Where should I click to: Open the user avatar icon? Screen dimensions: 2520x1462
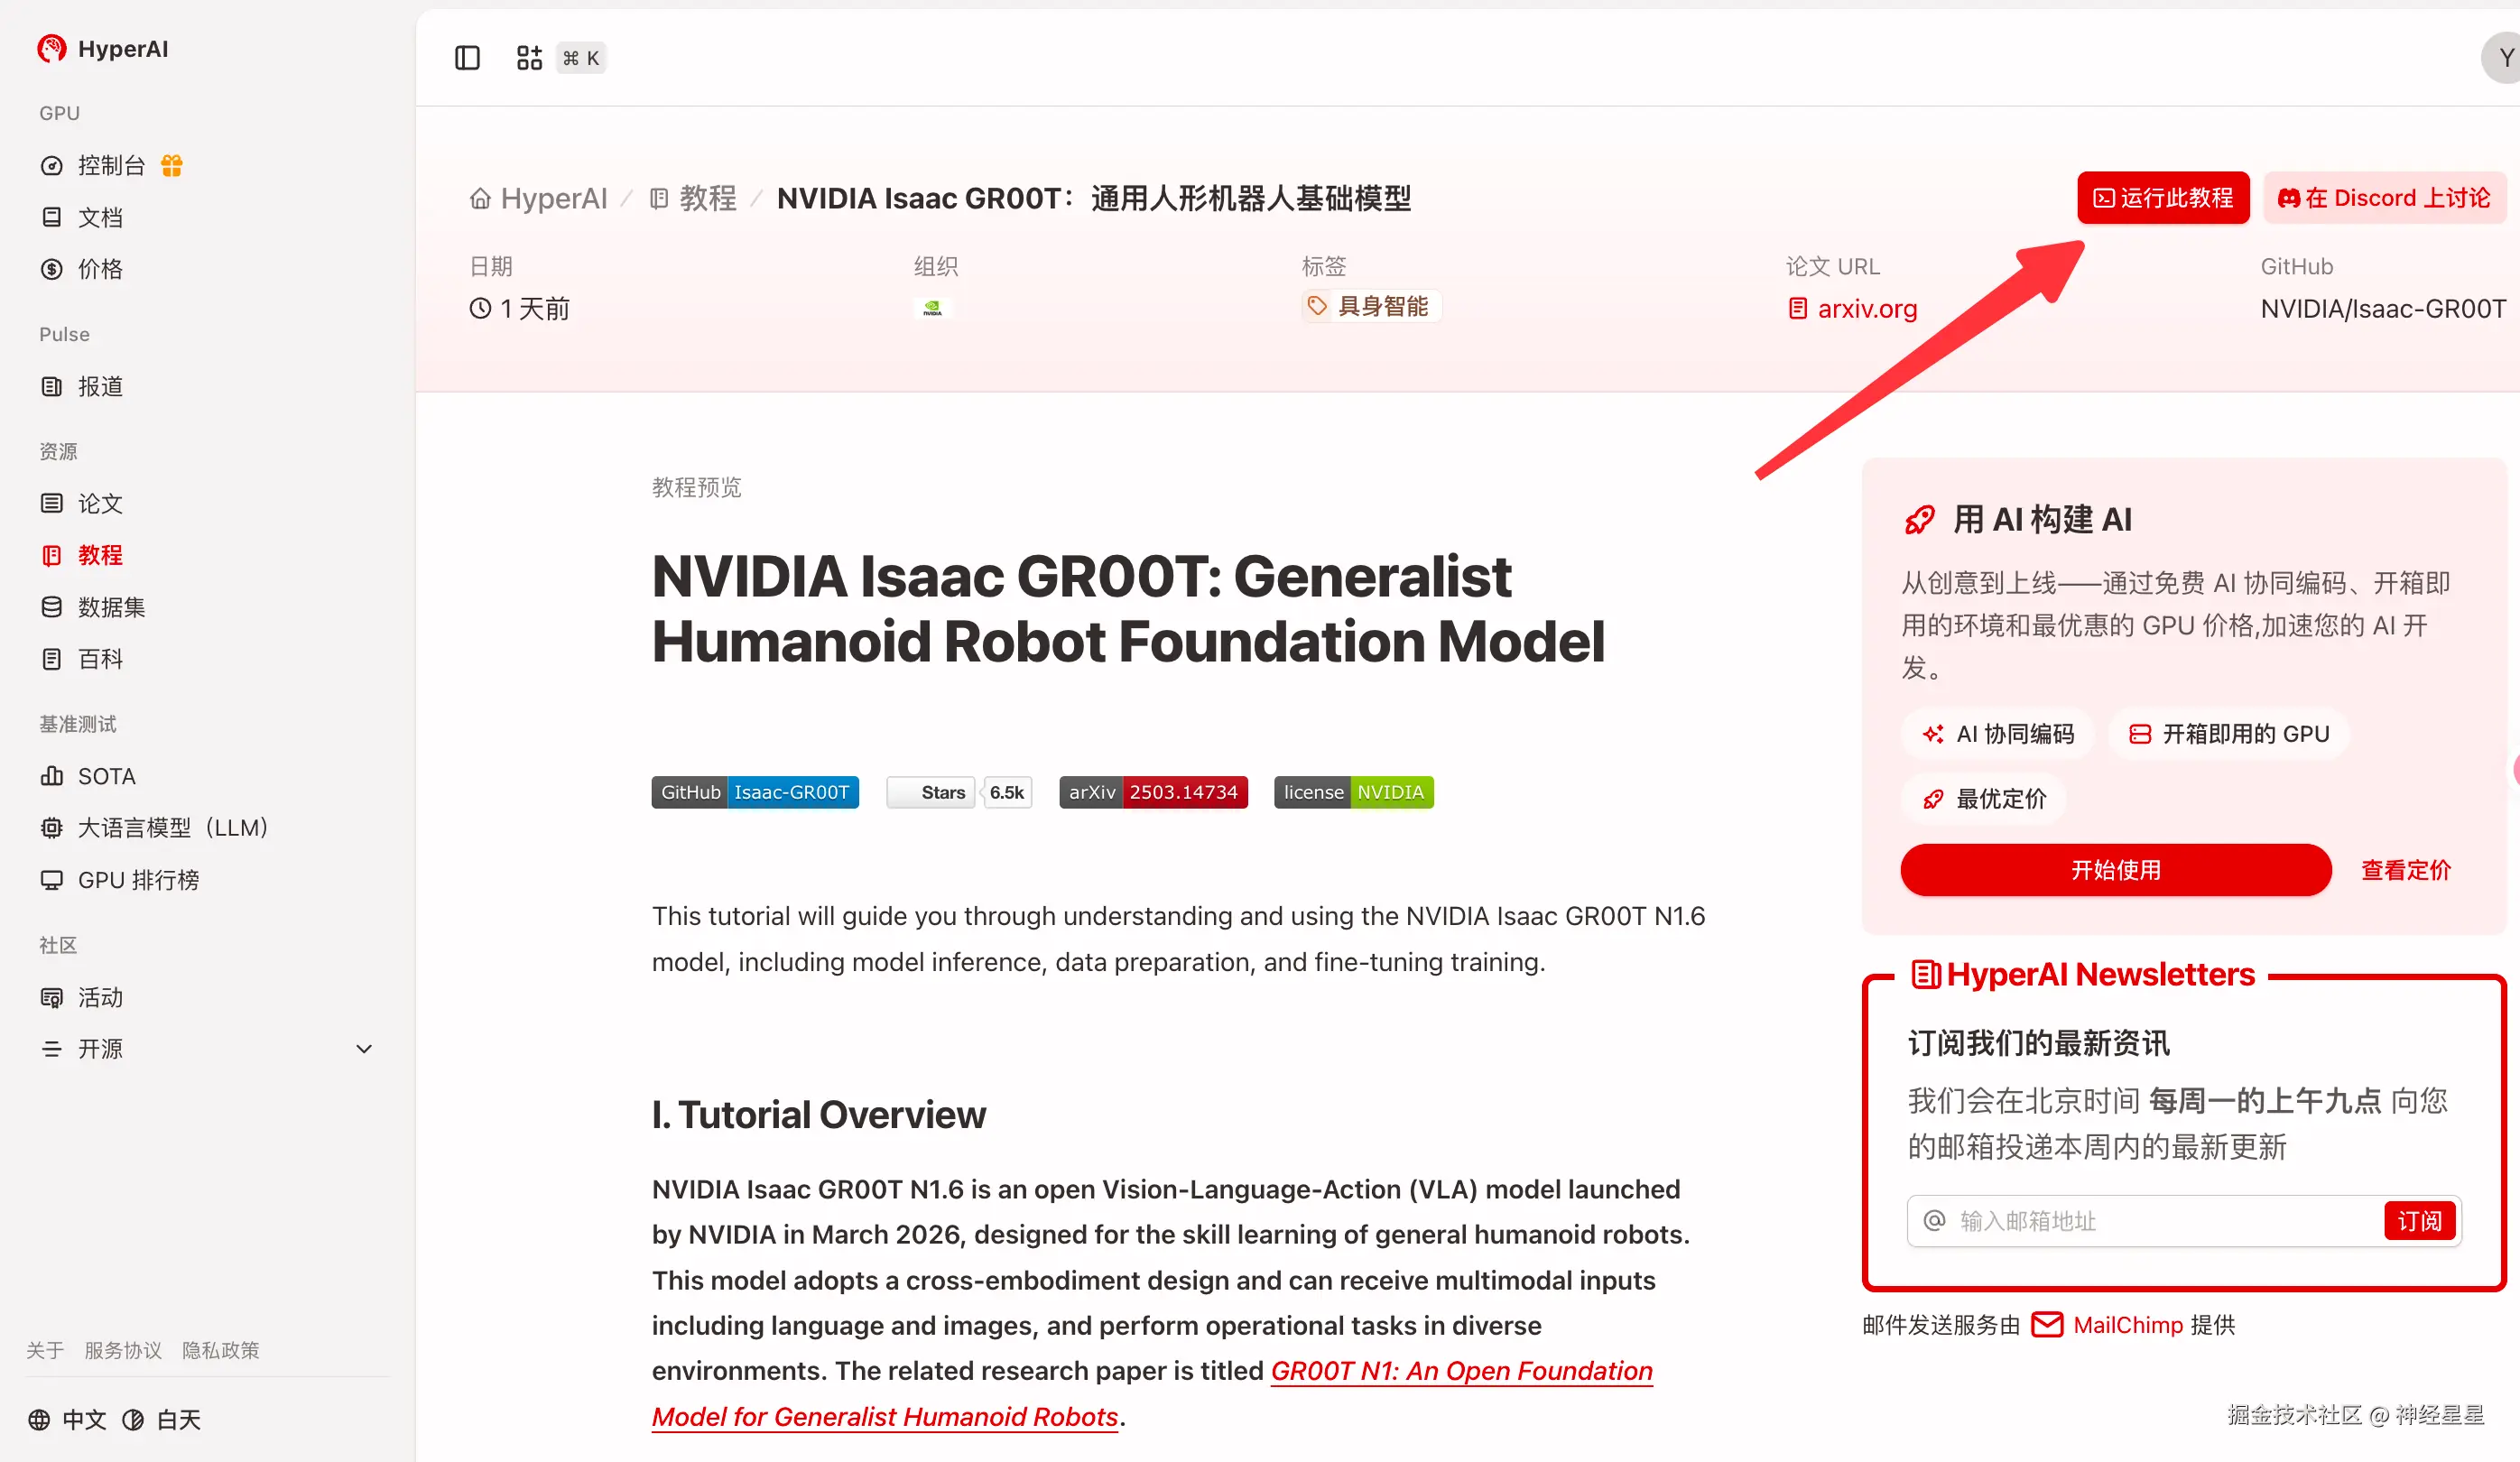(x=2502, y=58)
